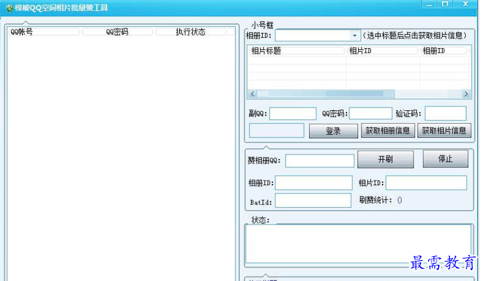Click the QQ帐号 column header
Image resolution: width=481 pixels, height=281 pixels.
coord(44,32)
